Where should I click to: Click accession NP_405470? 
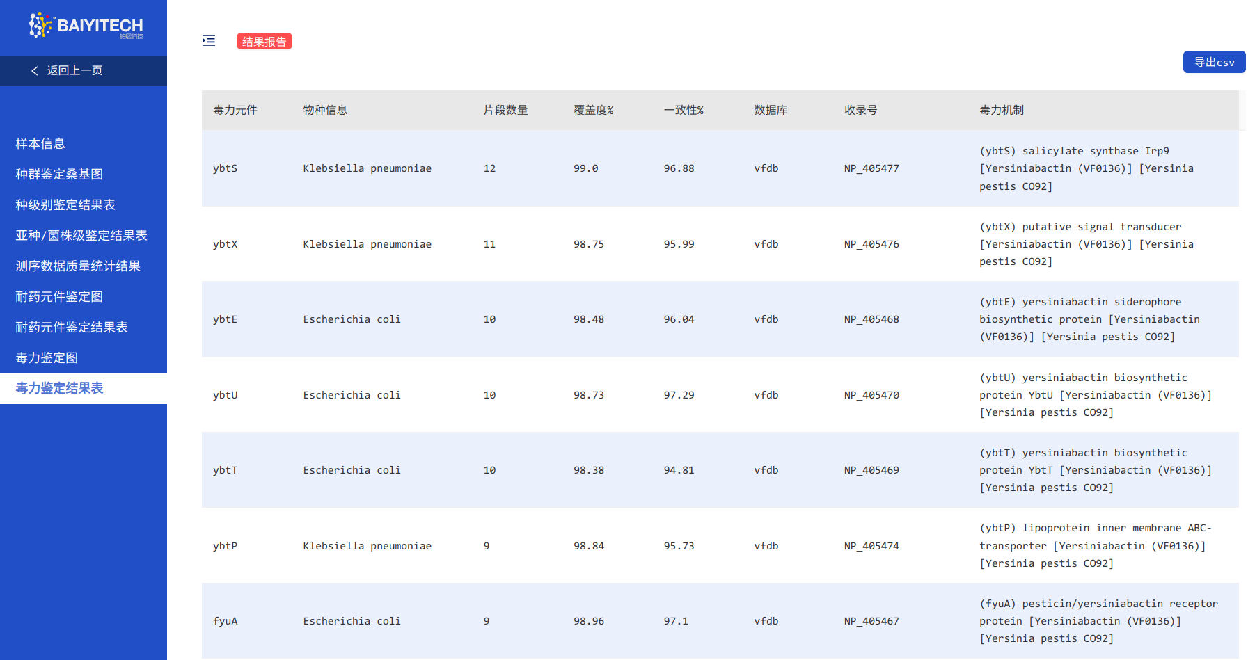click(871, 395)
